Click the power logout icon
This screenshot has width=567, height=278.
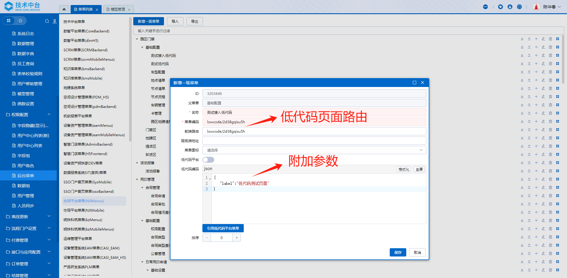[x=519, y=7]
